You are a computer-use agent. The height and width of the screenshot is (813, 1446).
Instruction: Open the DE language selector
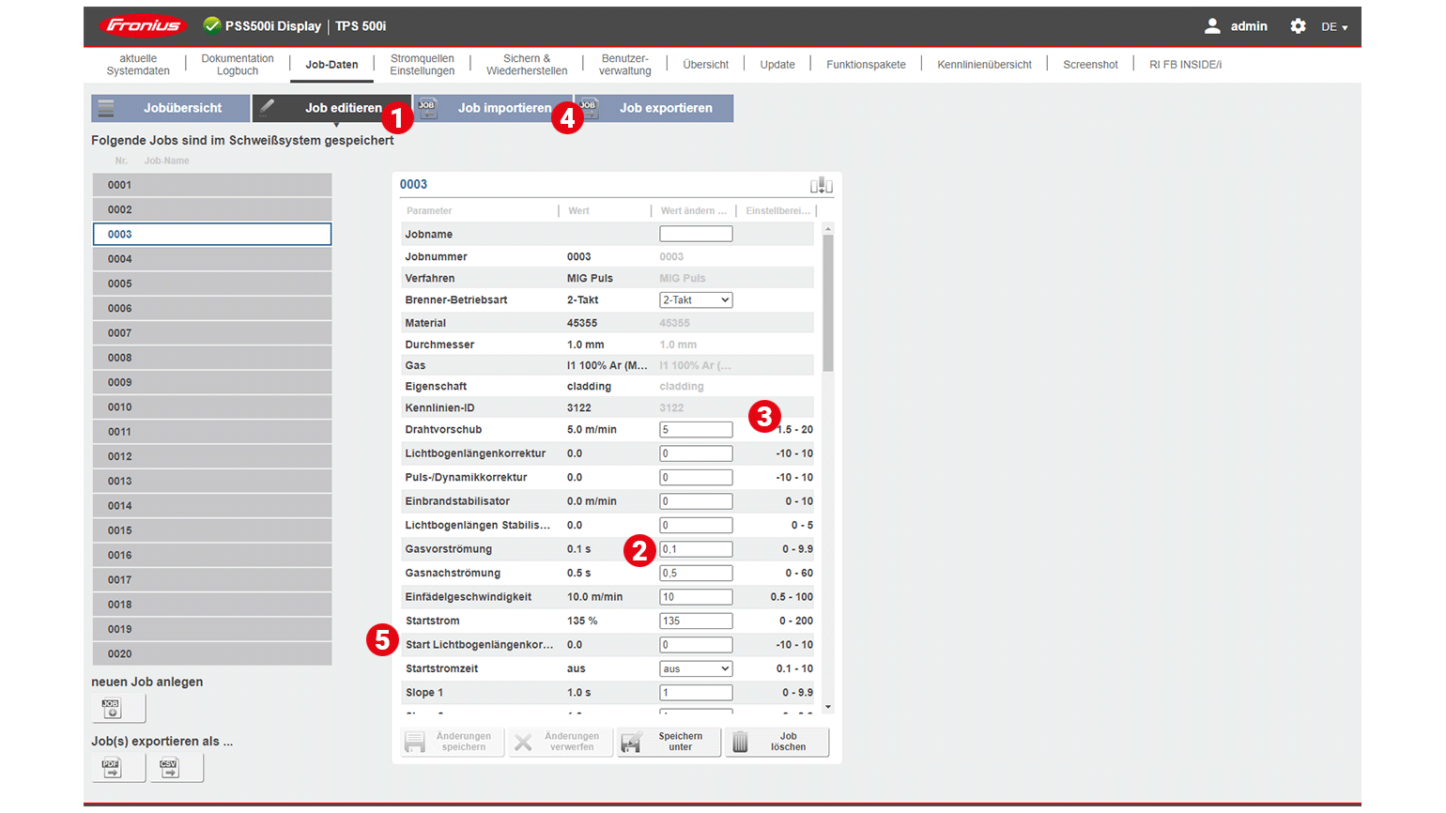[1334, 27]
